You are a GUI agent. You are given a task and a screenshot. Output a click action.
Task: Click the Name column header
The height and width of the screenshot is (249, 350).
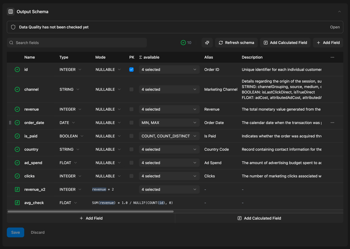click(30, 57)
